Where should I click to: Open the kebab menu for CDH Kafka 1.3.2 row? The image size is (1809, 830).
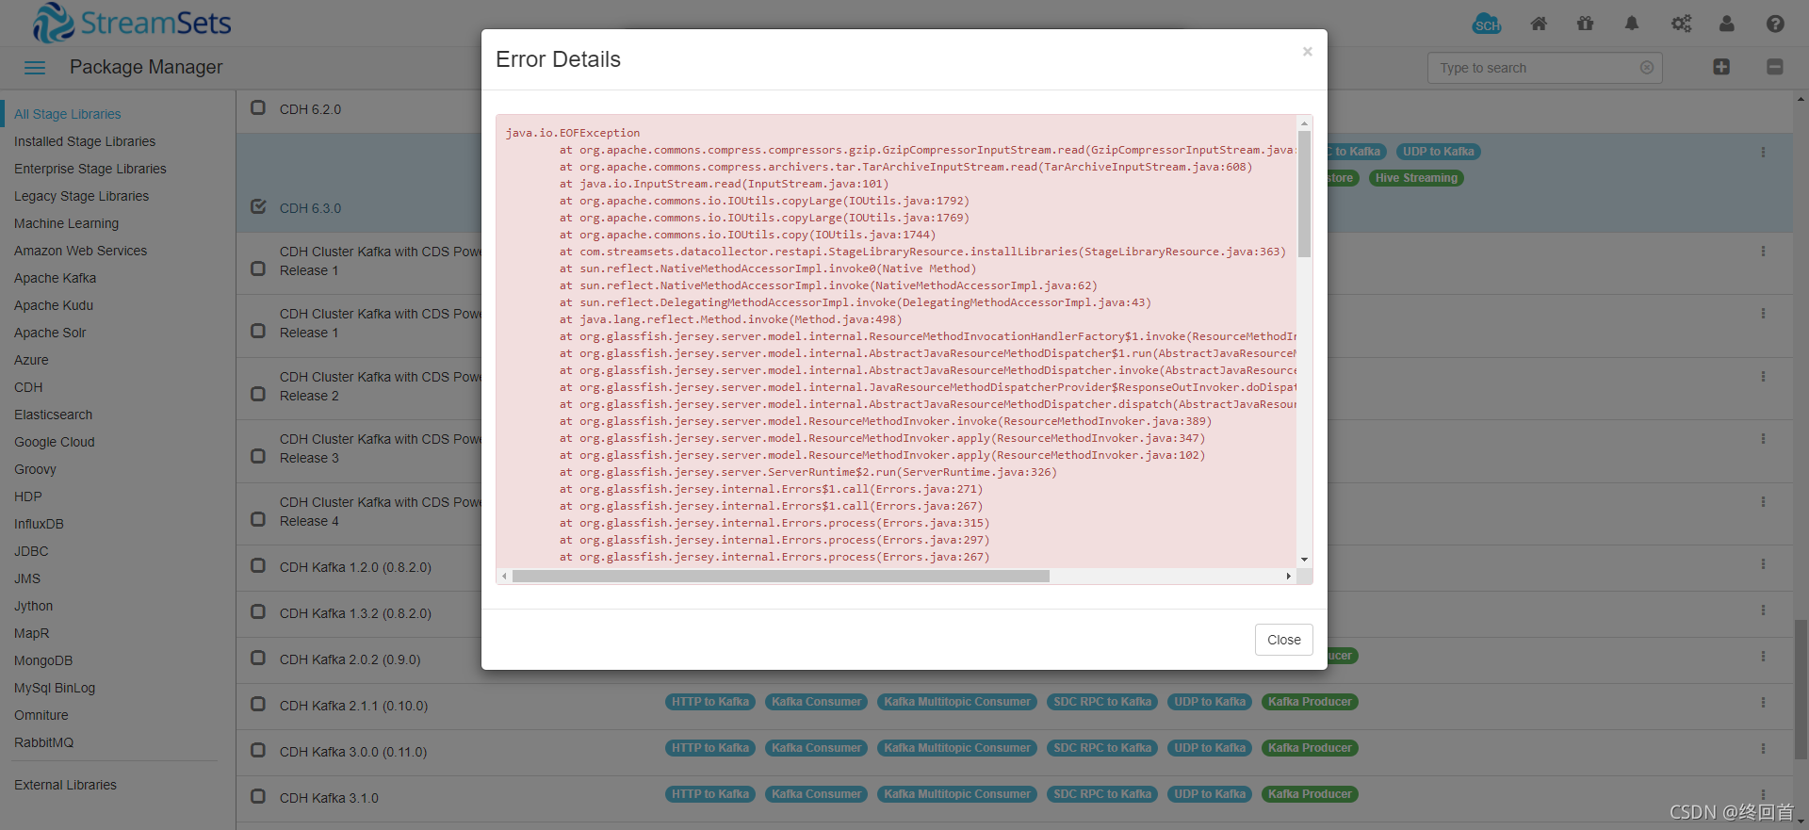coord(1763,610)
